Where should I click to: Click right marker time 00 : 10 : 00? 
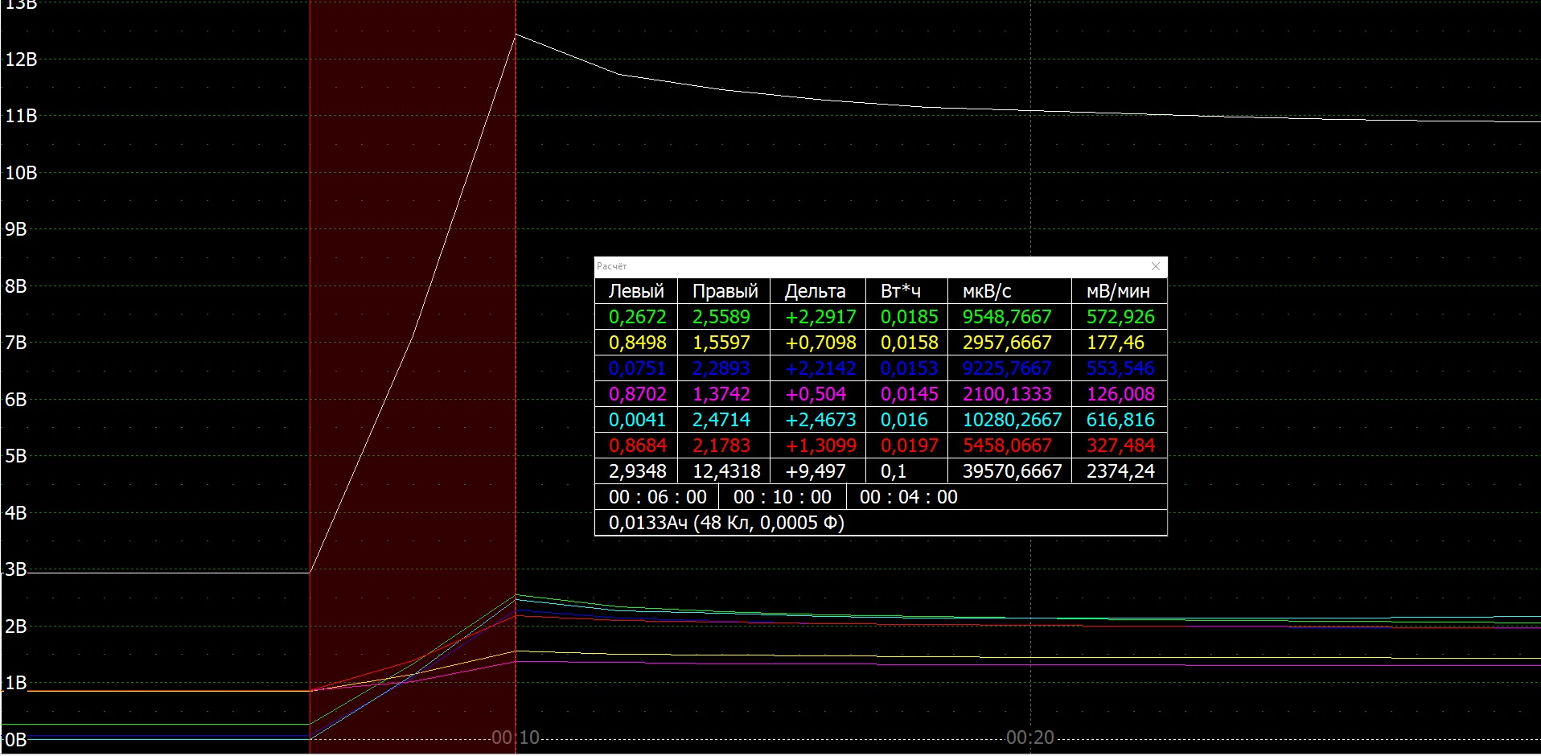[782, 497]
